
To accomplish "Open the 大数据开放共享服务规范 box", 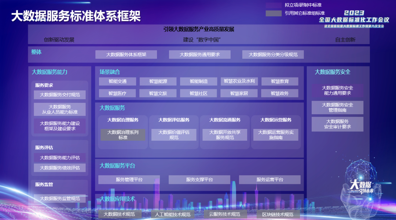I will pyautogui.click(x=225, y=135).
